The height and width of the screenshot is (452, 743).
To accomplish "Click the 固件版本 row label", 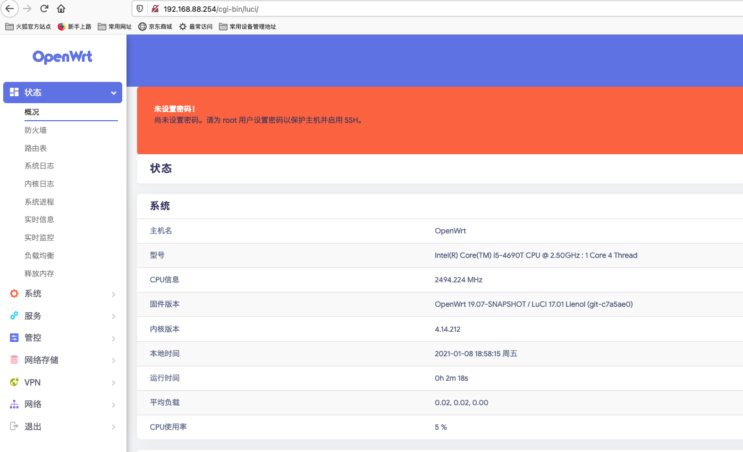I will 165,304.
